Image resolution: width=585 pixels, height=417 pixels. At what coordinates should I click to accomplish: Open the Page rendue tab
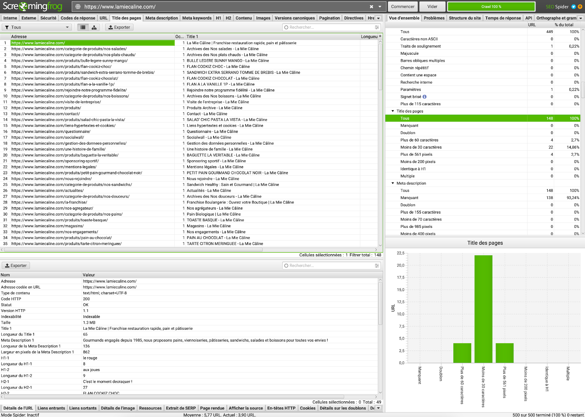212,408
